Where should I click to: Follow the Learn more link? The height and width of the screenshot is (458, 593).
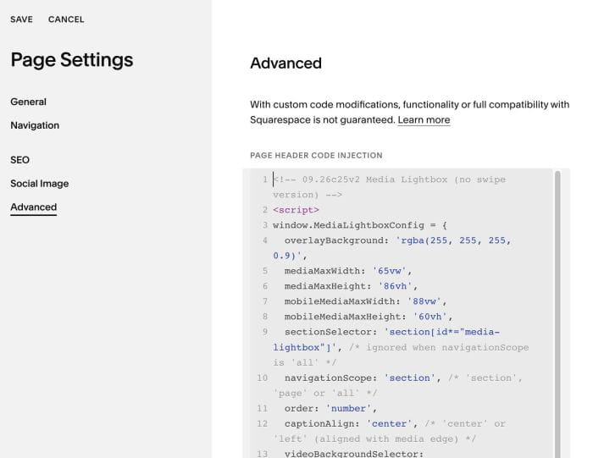[x=424, y=119]
